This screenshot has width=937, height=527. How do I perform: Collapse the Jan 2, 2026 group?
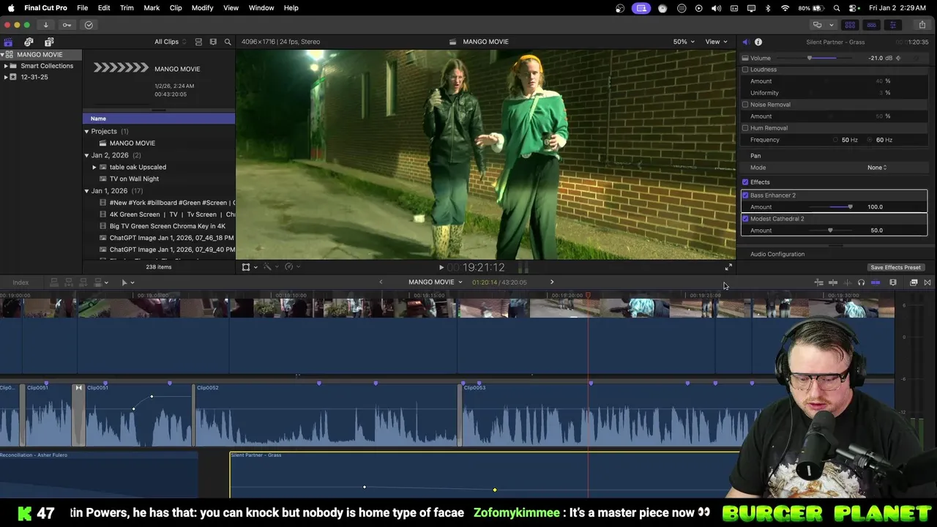click(x=86, y=155)
